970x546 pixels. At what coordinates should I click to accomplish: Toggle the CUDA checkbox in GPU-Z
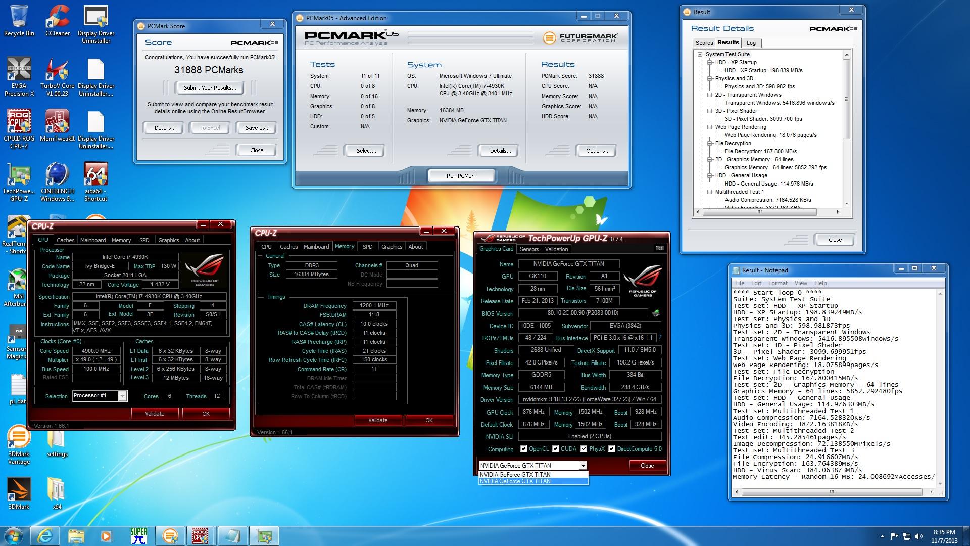pyautogui.click(x=555, y=449)
